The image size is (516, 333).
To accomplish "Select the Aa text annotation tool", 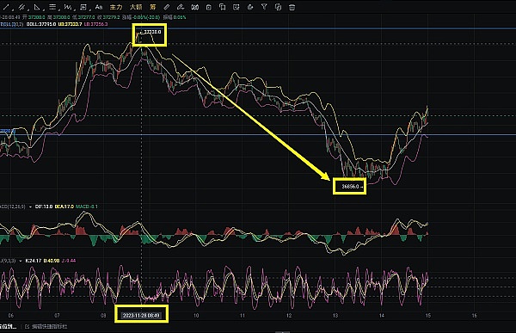I will pos(99,7).
